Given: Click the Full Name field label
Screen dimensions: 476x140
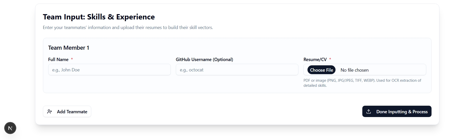Looking at the screenshot, I should click(58, 60).
